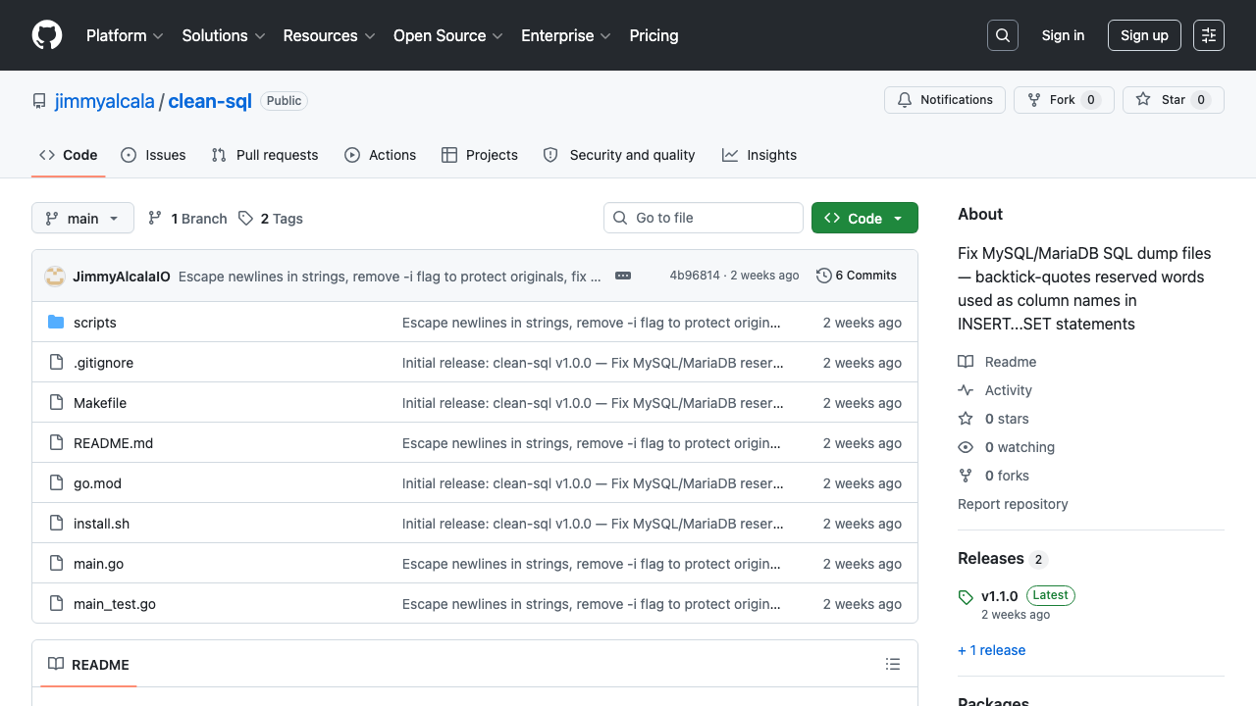The height and width of the screenshot is (706, 1256).
Task: Open the main branch dropdown
Action: pos(82,218)
